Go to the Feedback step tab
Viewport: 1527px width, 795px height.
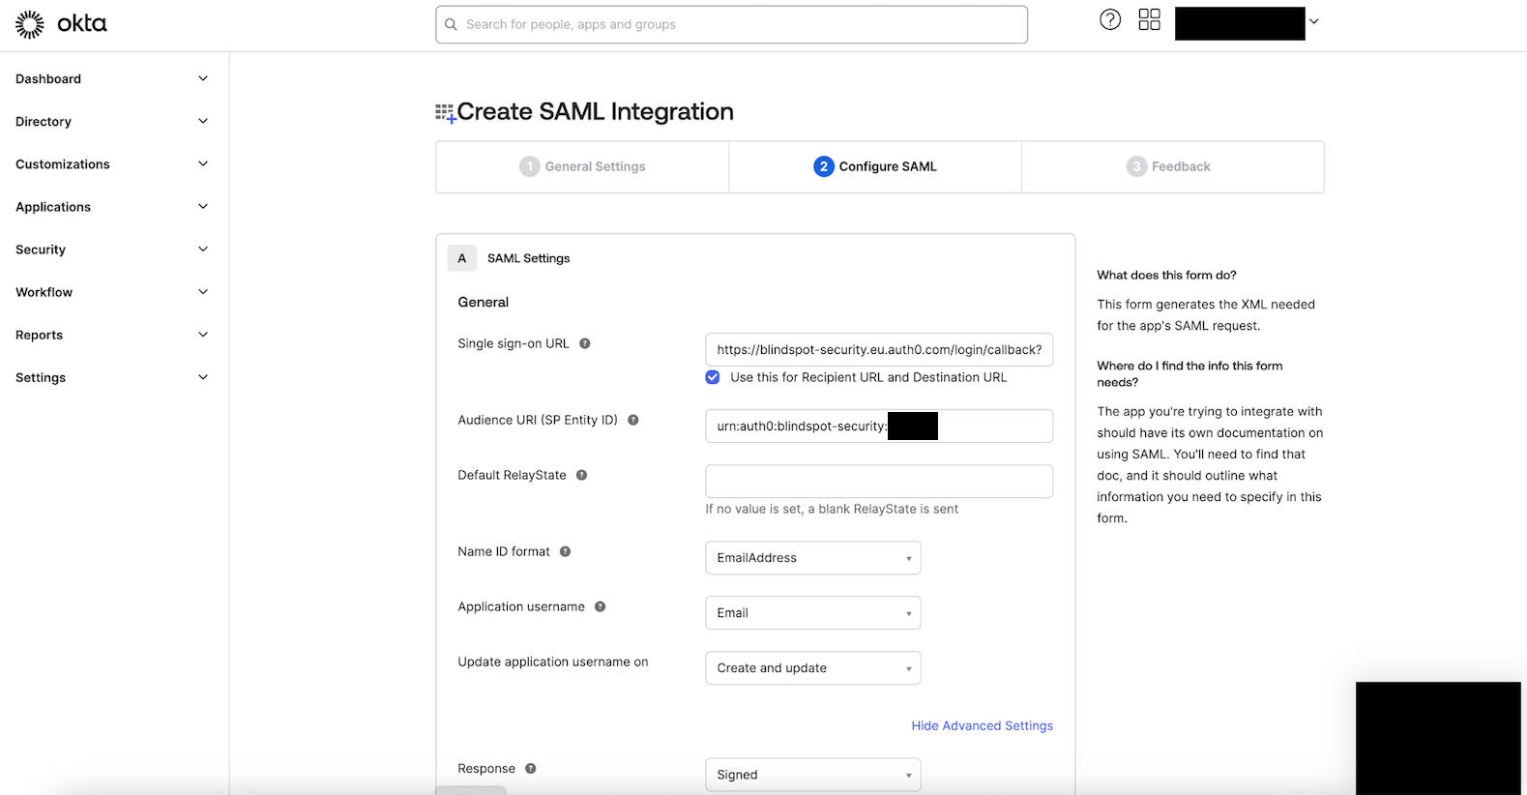pyautogui.click(x=1172, y=166)
